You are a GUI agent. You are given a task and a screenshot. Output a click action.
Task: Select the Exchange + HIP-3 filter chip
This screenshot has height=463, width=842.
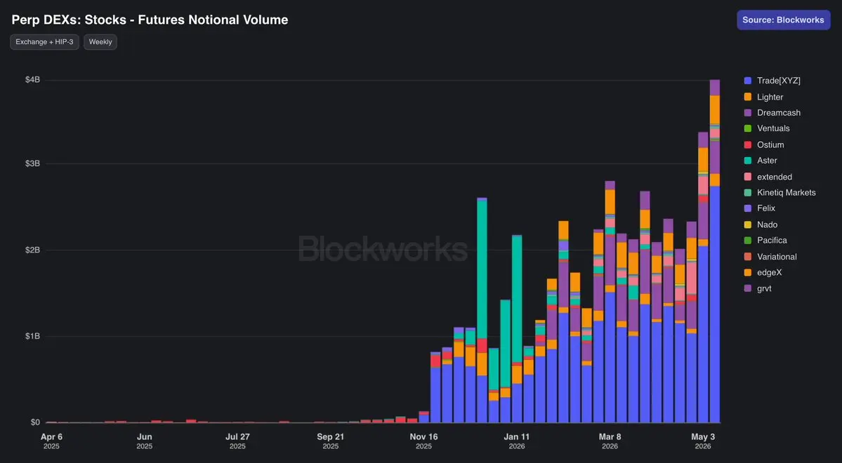tap(44, 42)
